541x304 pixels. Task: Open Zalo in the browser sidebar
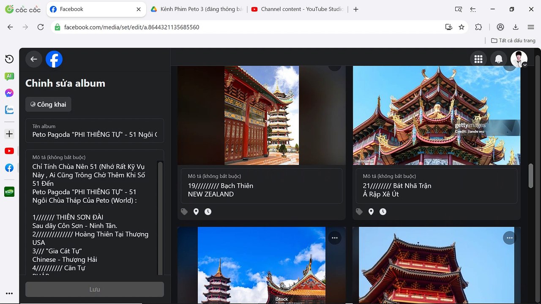pos(9,110)
